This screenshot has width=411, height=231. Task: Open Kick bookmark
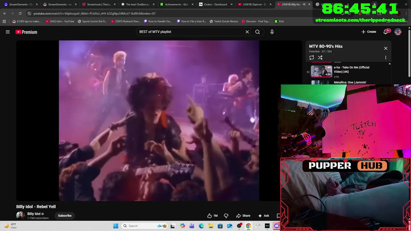(279, 21)
